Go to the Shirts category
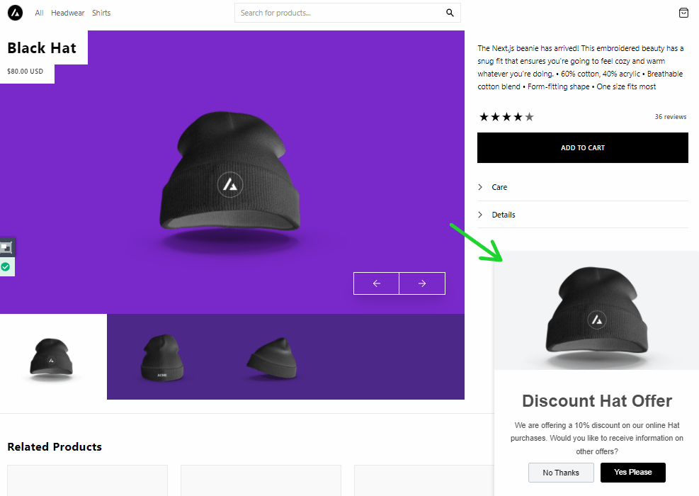This screenshot has width=699, height=496. [x=101, y=13]
